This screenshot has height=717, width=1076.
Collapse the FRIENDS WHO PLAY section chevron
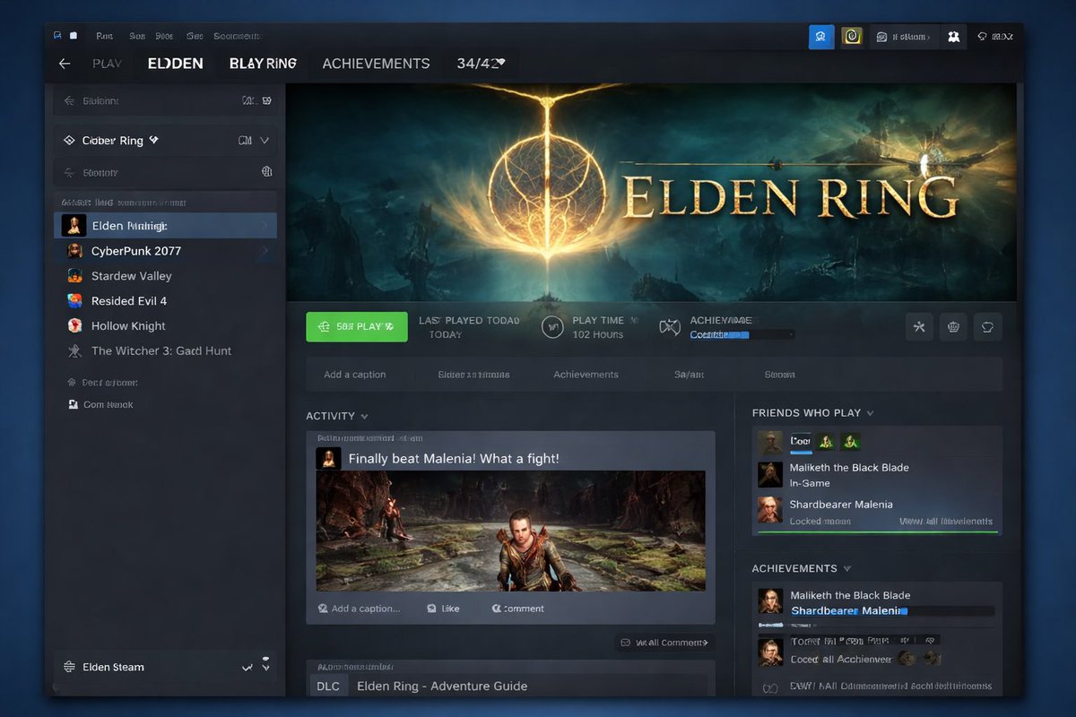tap(871, 413)
